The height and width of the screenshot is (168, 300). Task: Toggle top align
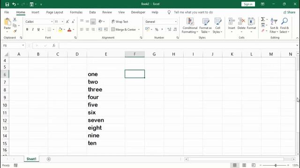tap(82, 21)
